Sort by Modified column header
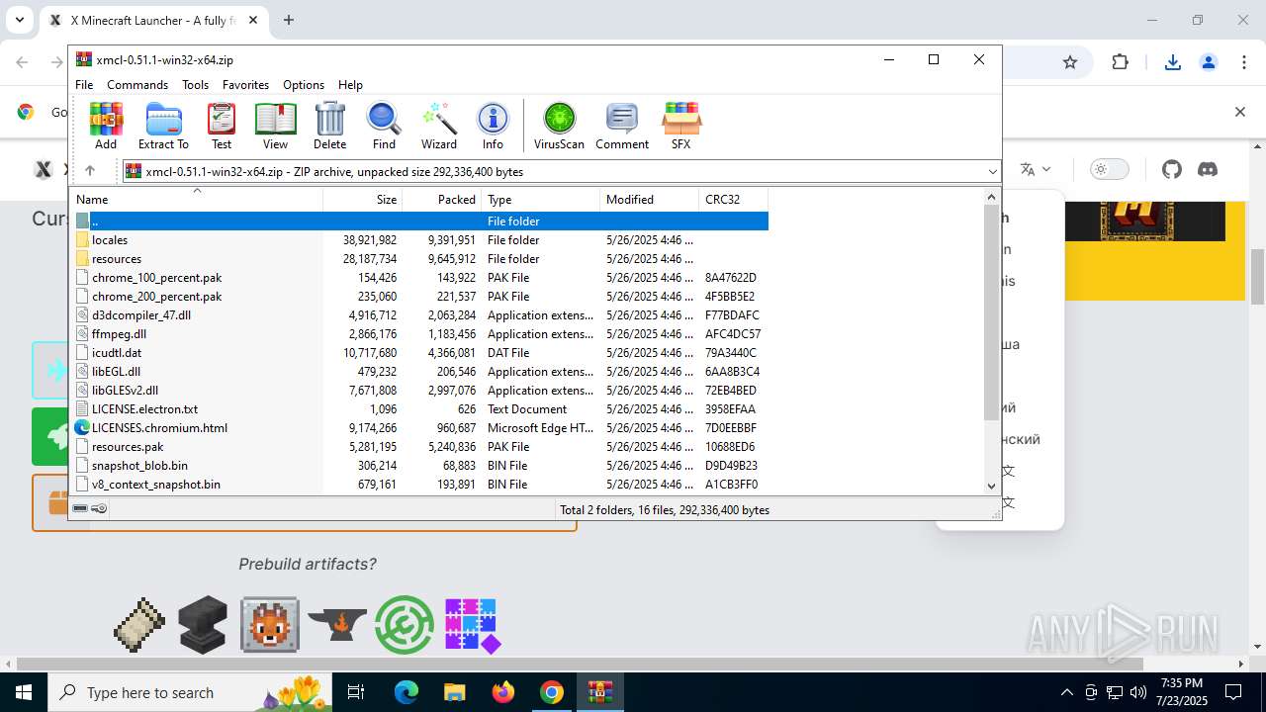This screenshot has height=712, width=1266. click(x=649, y=200)
